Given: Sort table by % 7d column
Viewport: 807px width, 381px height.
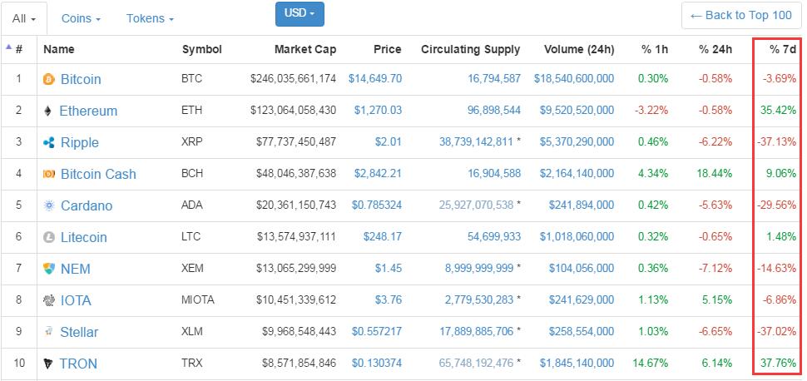Looking at the screenshot, I should click(x=783, y=50).
